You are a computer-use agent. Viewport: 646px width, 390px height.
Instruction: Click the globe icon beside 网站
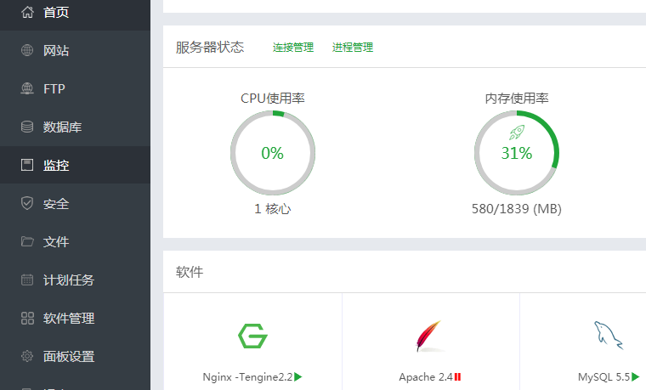point(27,50)
